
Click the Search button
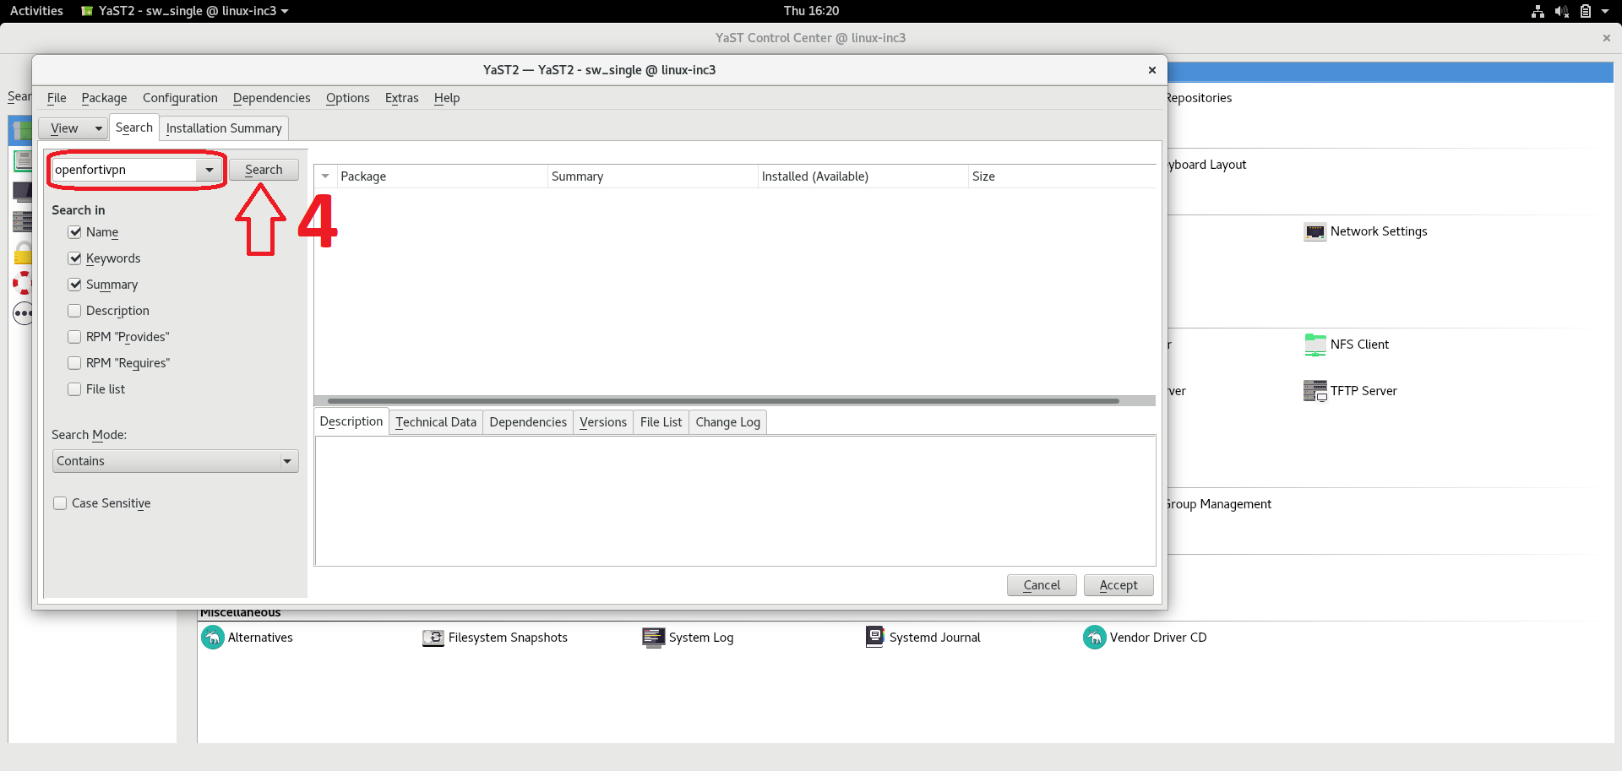264,170
